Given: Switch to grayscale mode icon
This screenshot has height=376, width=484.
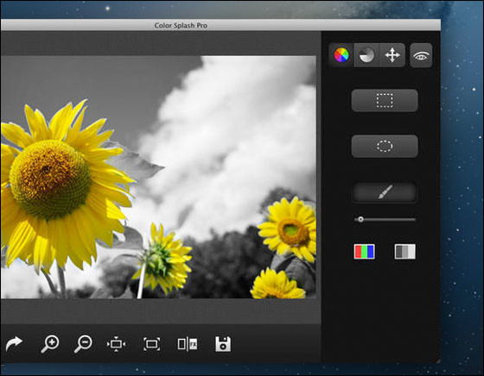Looking at the screenshot, I should (366, 55).
